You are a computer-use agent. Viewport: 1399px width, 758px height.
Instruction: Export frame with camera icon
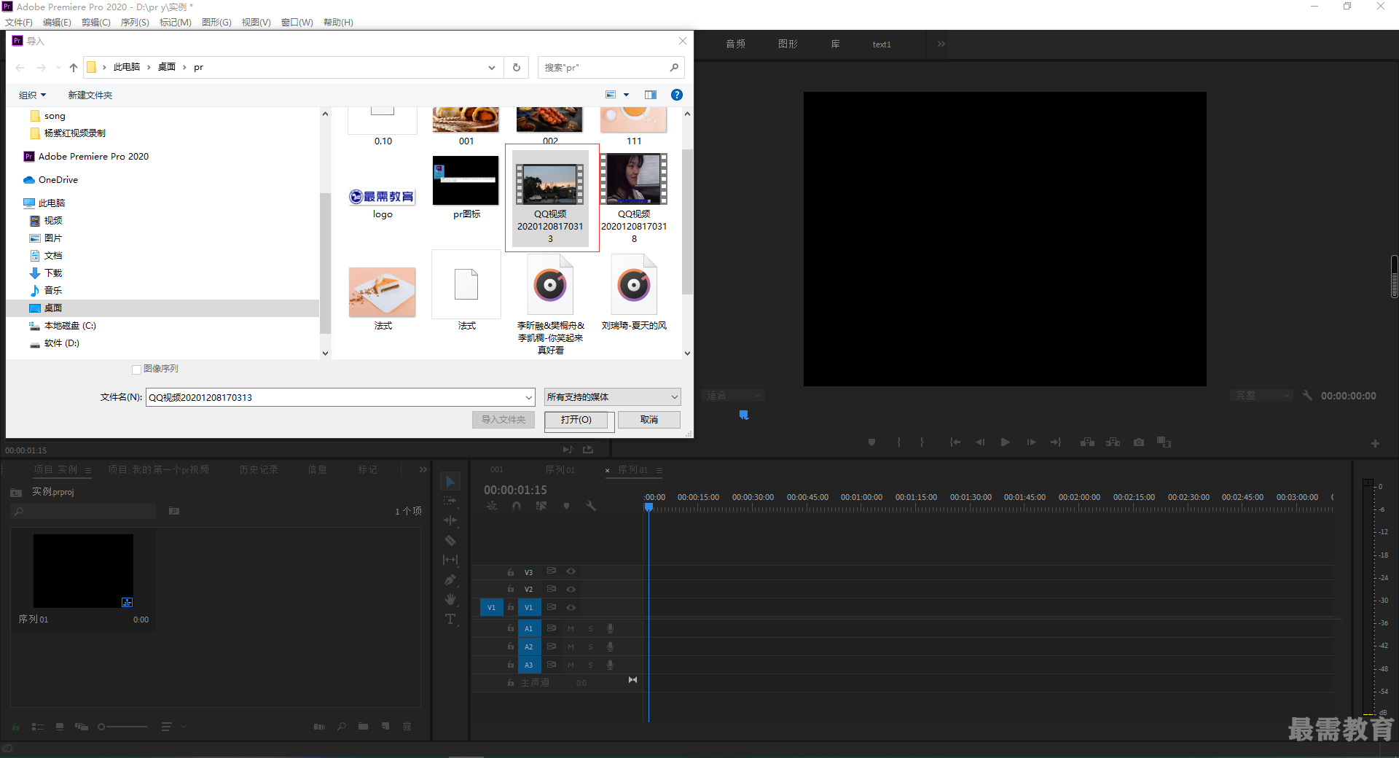[1139, 442]
